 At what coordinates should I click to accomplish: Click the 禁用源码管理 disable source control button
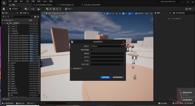[118, 77]
